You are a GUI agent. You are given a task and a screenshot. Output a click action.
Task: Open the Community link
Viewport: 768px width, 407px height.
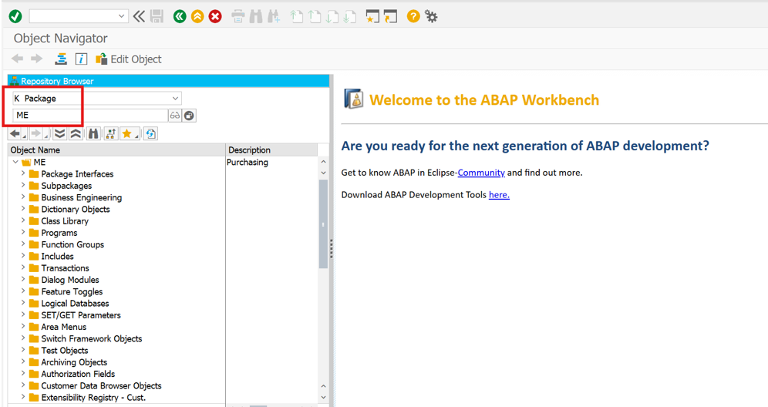click(481, 173)
